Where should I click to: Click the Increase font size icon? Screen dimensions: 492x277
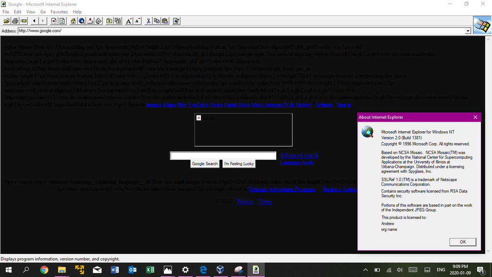point(129,21)
